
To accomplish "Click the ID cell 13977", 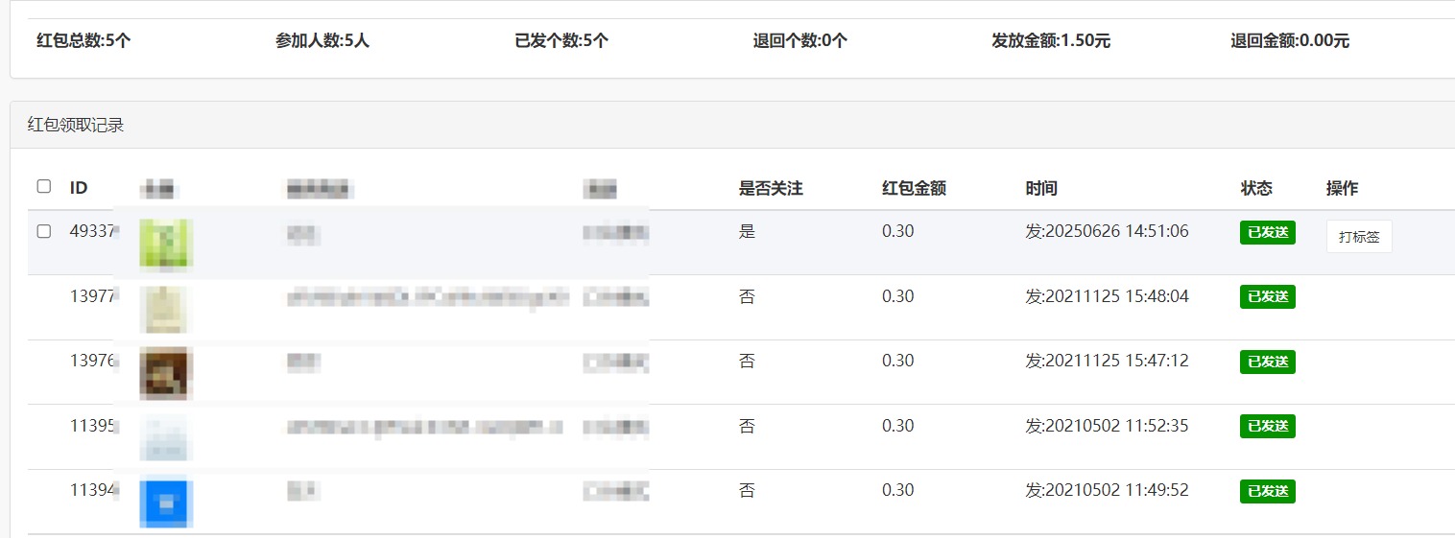I will pyautogui.click(x=93, y=296).
